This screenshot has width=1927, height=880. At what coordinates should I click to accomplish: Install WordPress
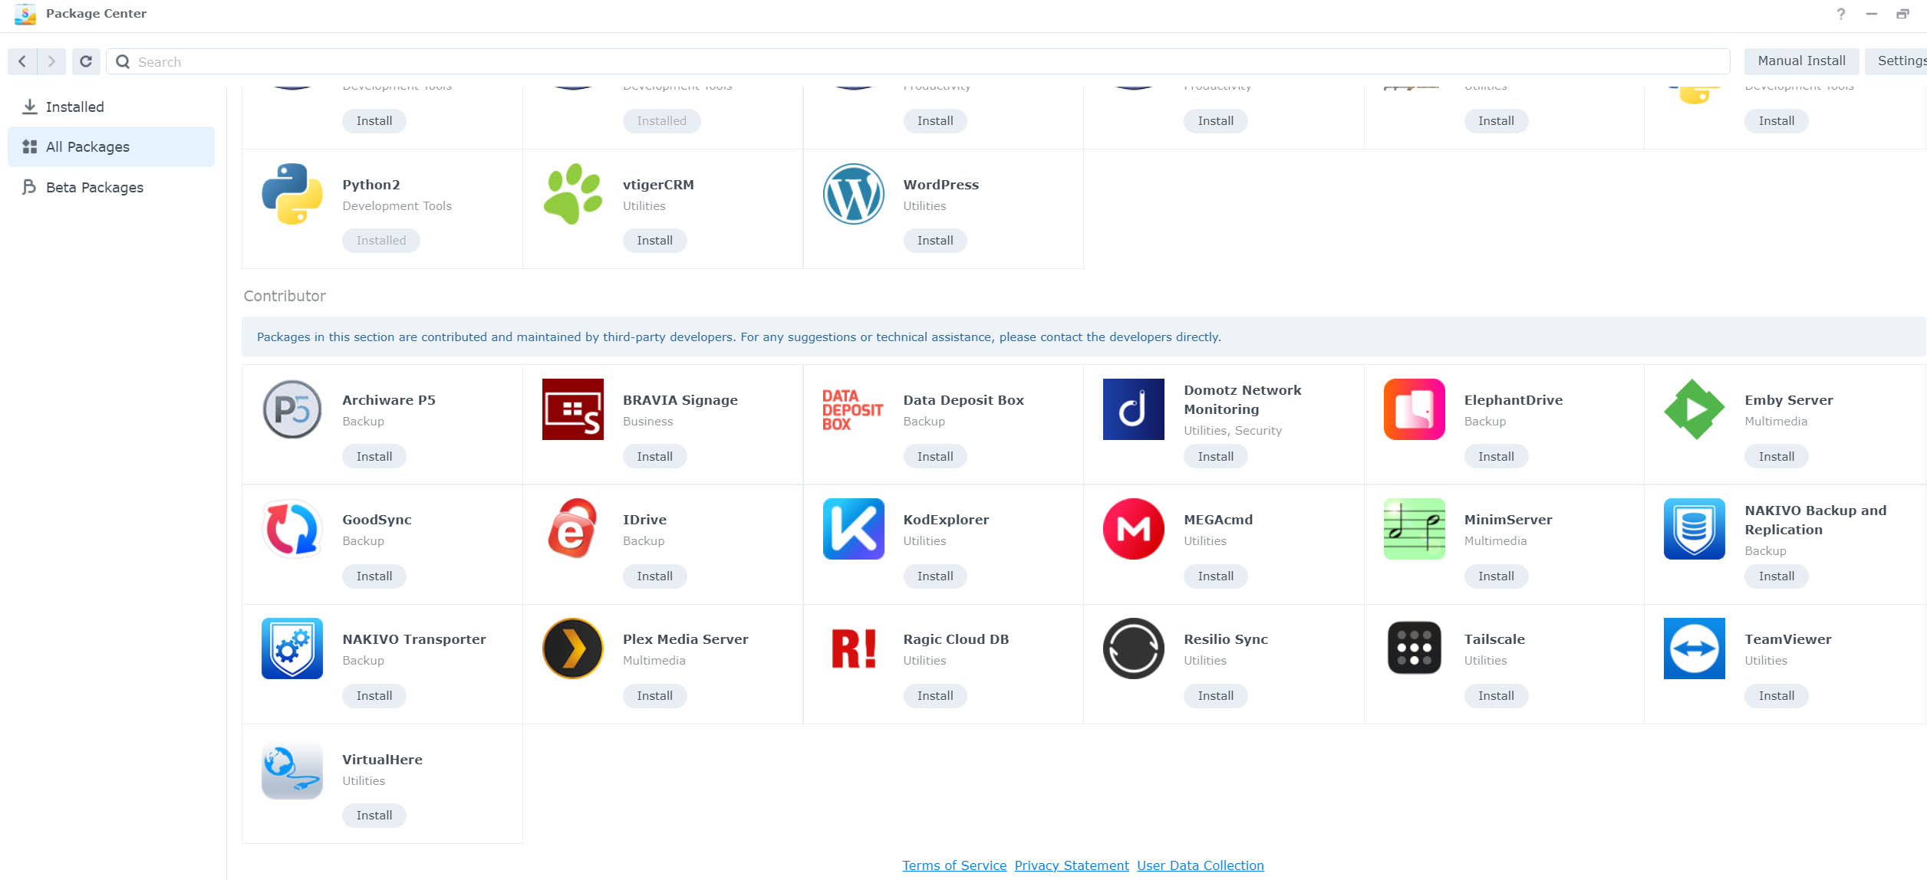point(935,241)
